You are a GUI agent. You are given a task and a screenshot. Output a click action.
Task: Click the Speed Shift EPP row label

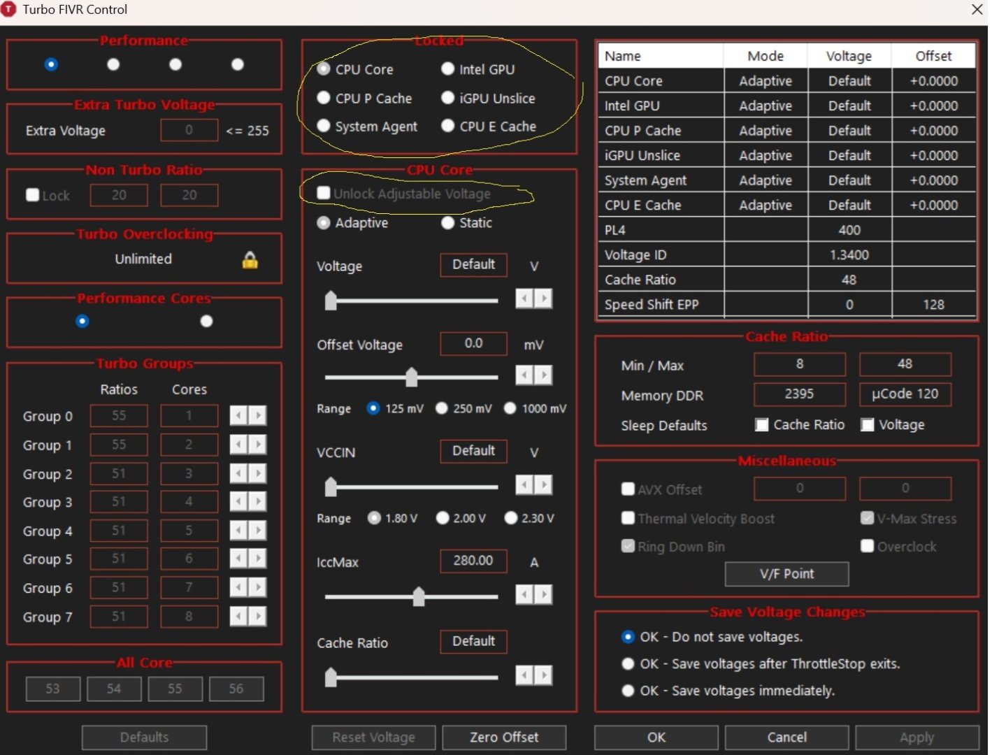point(652,305)
